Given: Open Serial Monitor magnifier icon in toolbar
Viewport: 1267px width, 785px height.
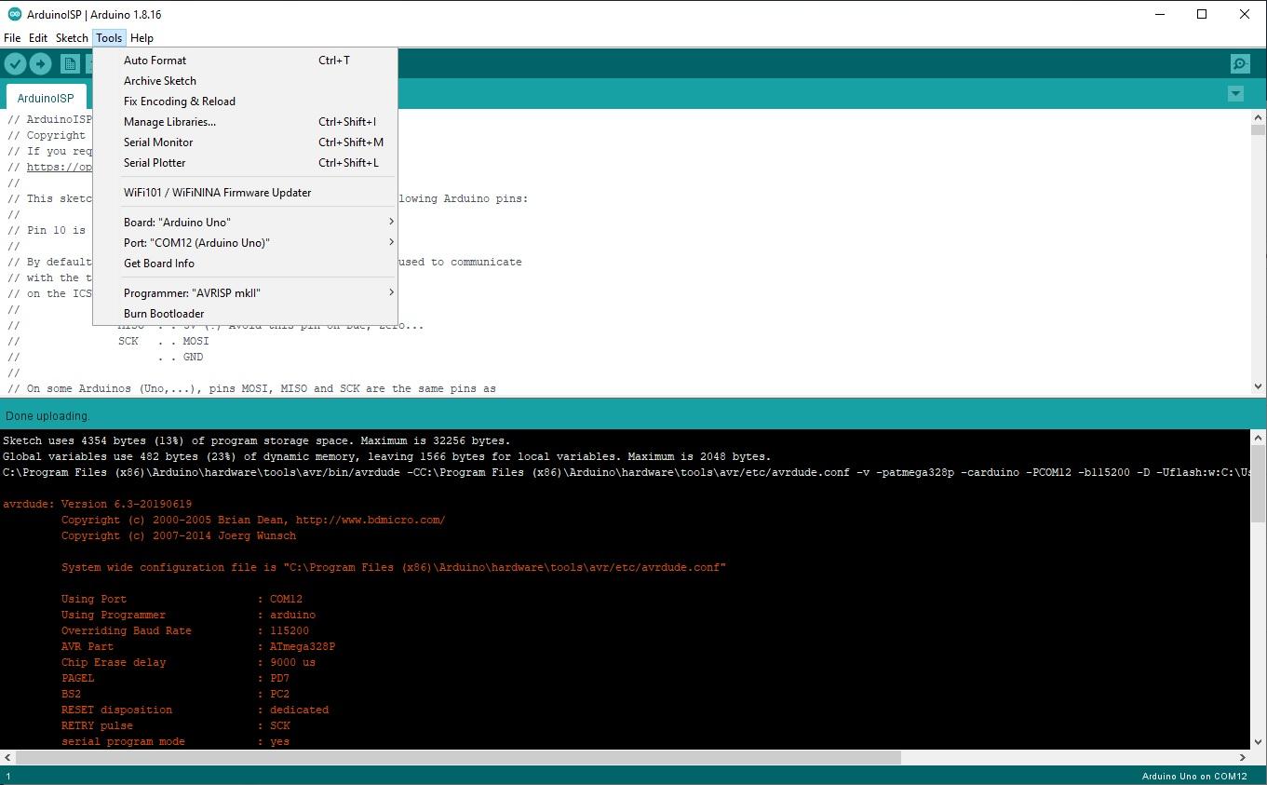Looking at the screenshot, I should pos(1240,63).
